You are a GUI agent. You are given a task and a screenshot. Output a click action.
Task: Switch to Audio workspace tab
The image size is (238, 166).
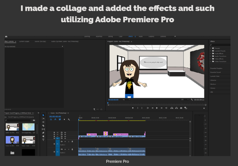click(141, 36)
